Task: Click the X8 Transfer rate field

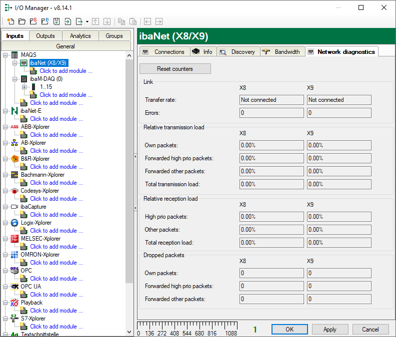Action: pyautogui.click(x=271, y=100)
